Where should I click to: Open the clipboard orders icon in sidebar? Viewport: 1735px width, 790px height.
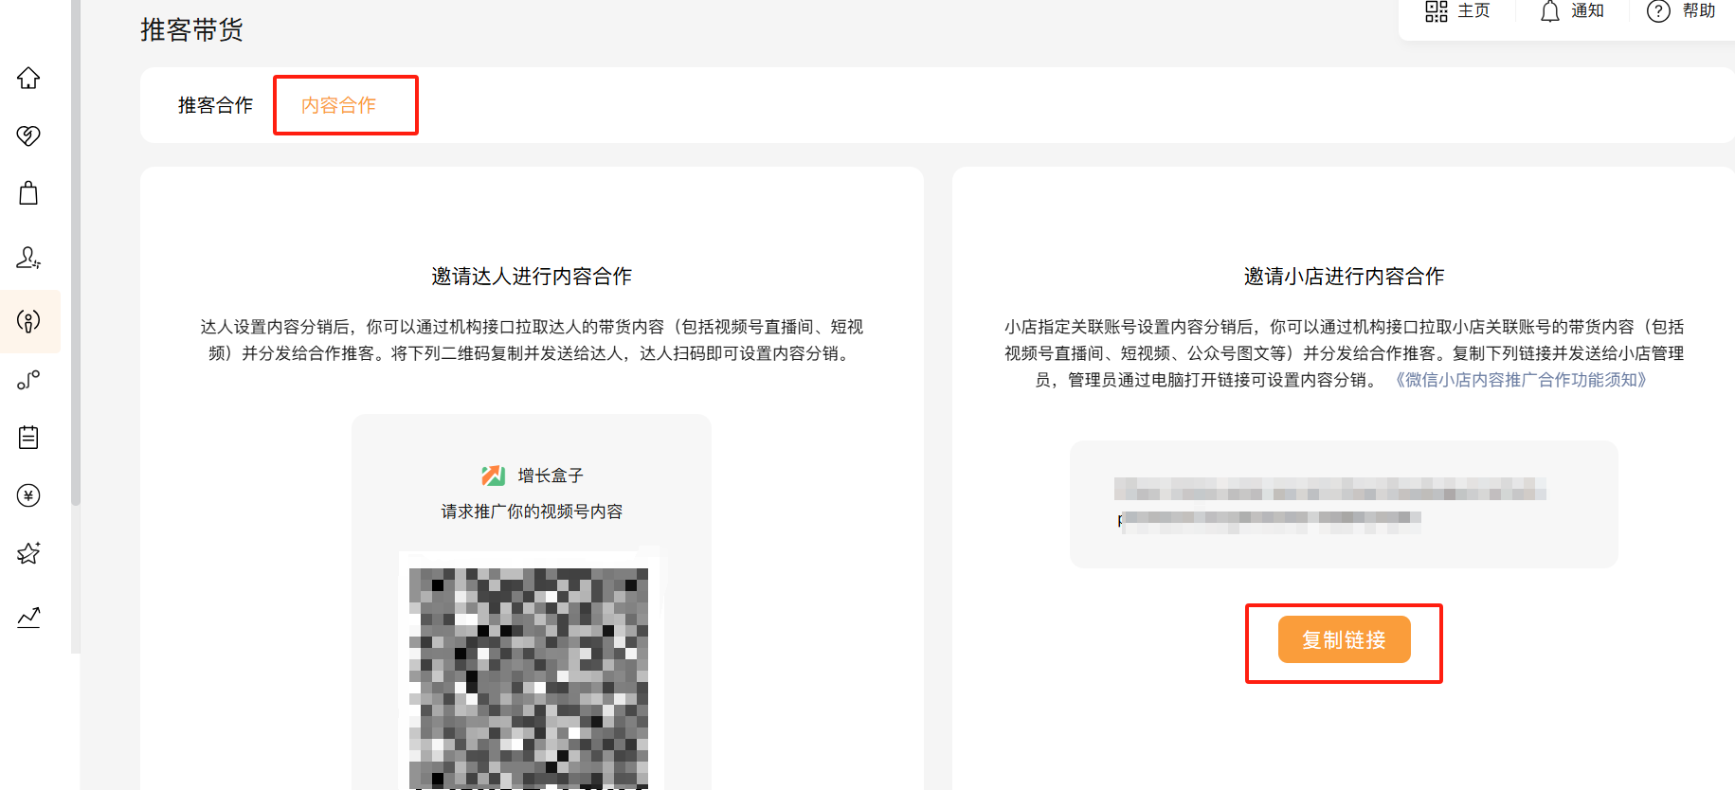coord(28,437)
